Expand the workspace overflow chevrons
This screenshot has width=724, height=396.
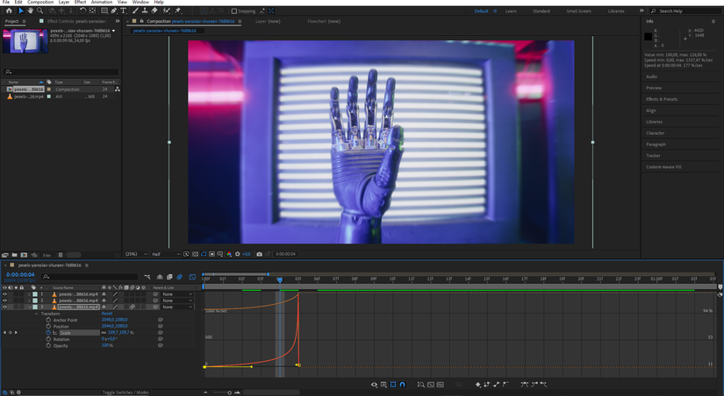pos(642,11)
